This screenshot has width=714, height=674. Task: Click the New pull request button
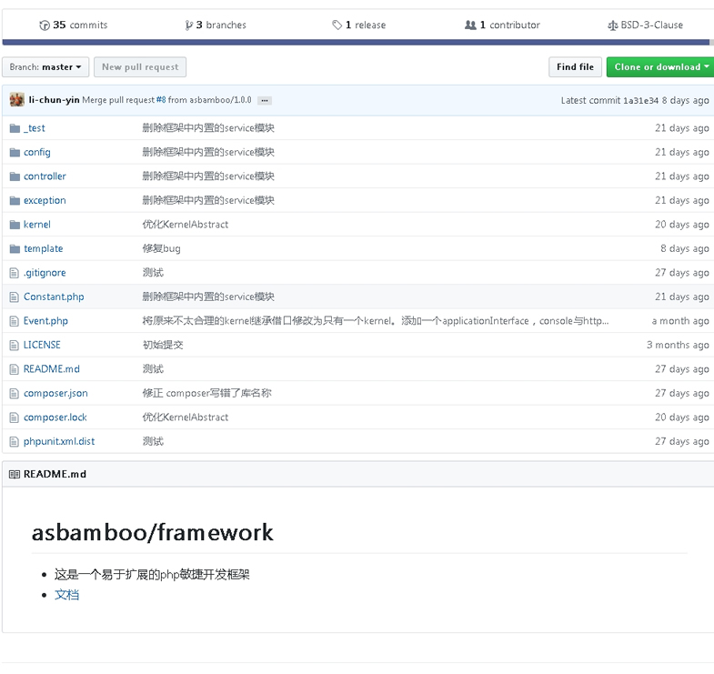click(x=140, y=67)
